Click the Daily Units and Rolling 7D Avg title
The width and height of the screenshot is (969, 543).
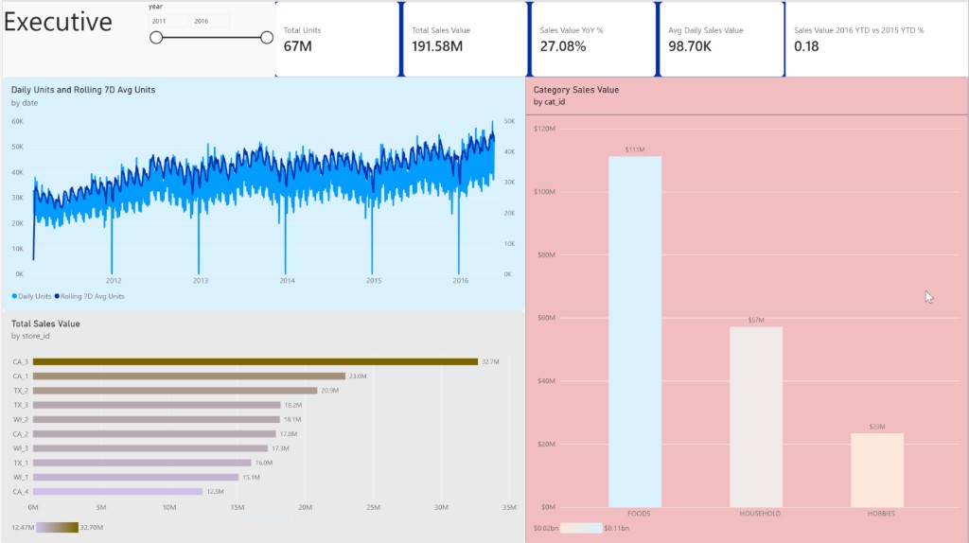point(83,90)
